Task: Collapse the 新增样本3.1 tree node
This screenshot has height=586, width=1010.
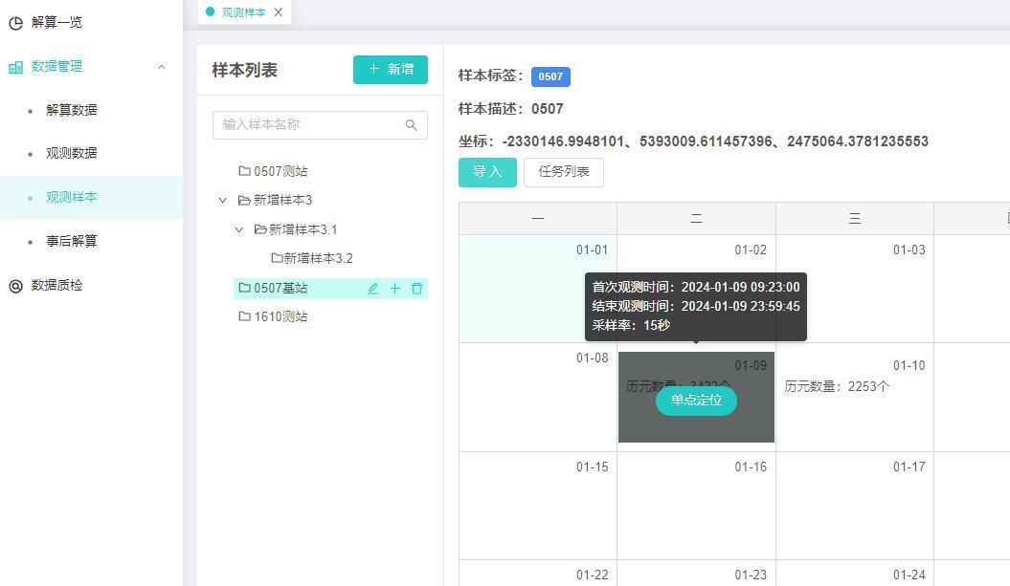Action: (239, 229)
